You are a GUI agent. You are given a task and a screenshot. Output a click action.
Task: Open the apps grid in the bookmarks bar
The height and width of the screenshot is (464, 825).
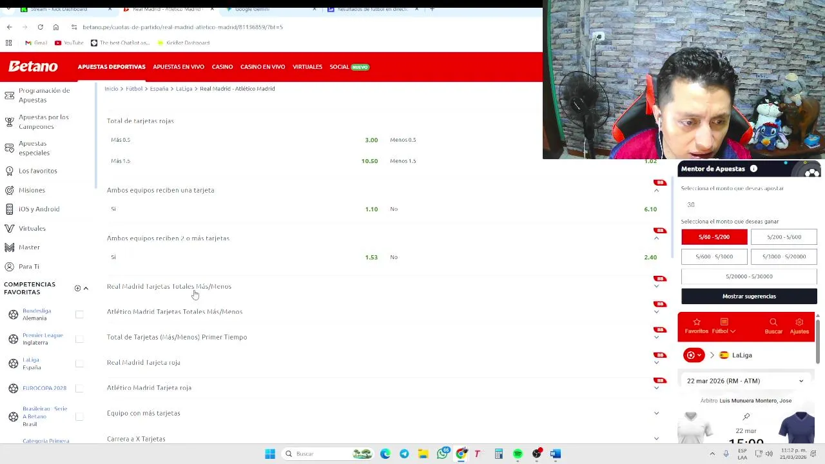[x=9, y=43]
